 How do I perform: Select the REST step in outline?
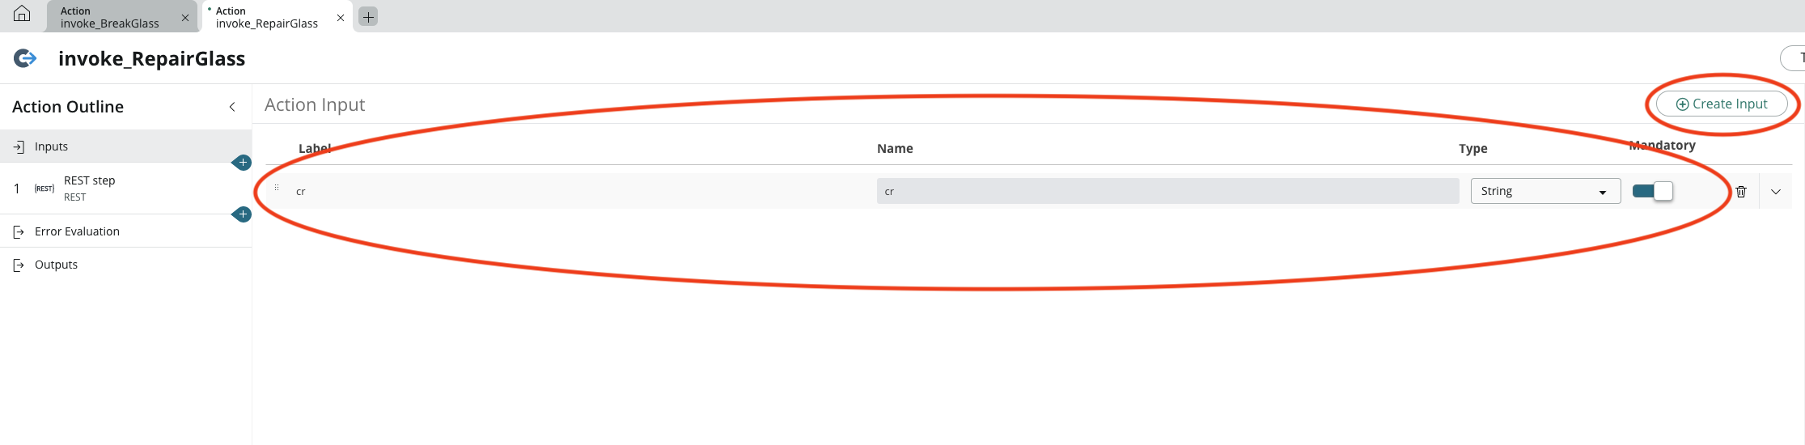pos(89,188)
